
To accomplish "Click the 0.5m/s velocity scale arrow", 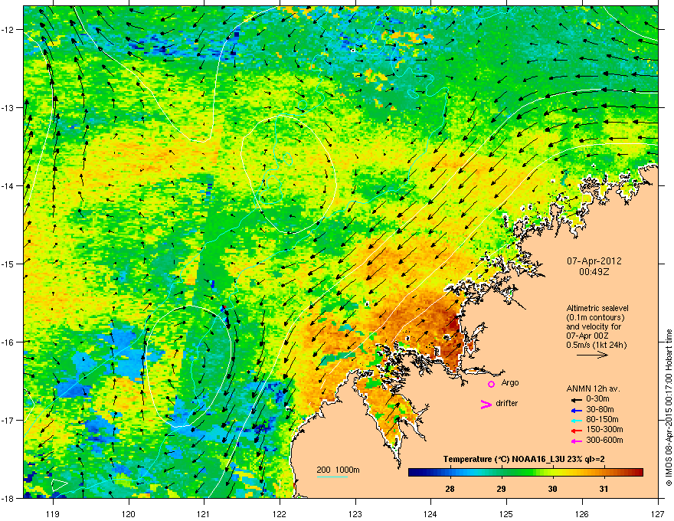I will click(592, 355).
